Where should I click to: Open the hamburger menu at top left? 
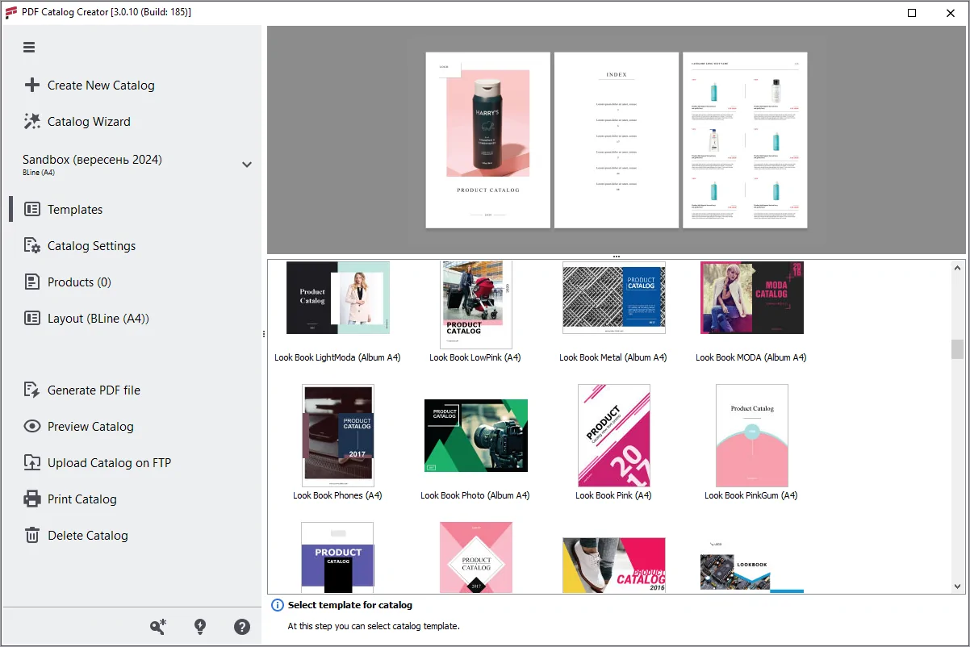29,47
